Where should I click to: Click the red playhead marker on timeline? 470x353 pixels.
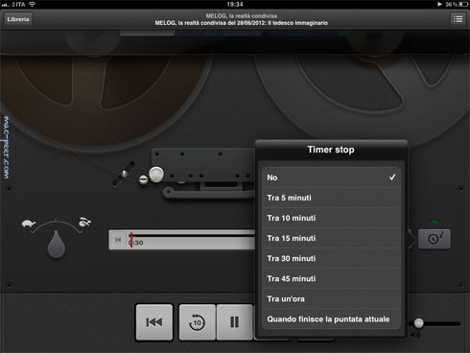pos(131,240)
